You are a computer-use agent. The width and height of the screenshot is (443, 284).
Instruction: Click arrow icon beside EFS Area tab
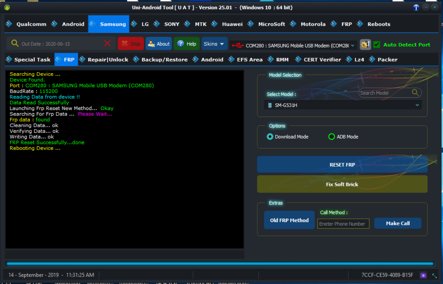231,59
